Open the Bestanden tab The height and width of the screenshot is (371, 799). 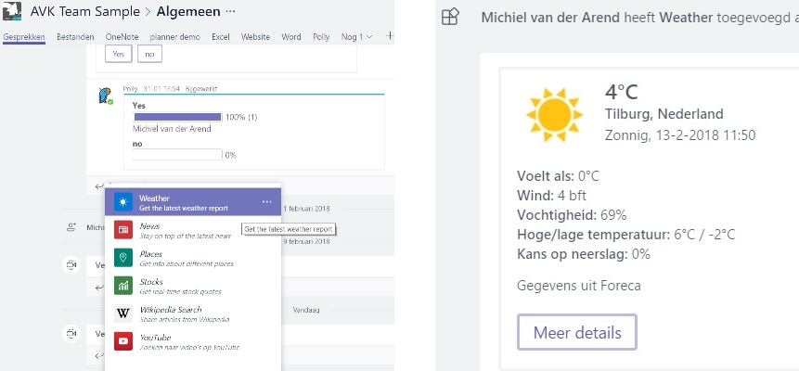(x=75, y=37)
